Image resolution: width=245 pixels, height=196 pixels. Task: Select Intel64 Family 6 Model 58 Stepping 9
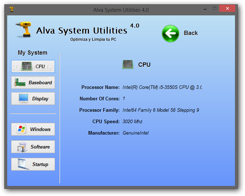161,110
